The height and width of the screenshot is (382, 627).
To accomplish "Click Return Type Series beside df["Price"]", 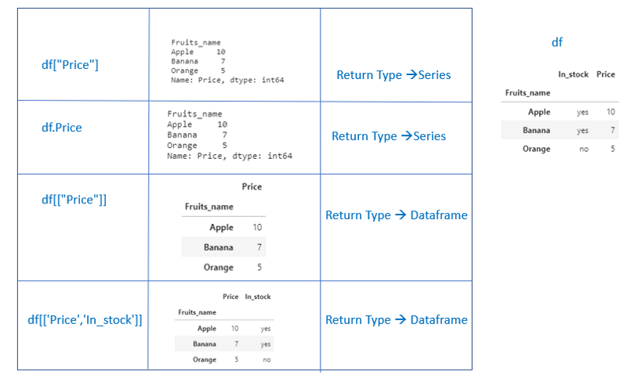I will click(x=393, y=75).
